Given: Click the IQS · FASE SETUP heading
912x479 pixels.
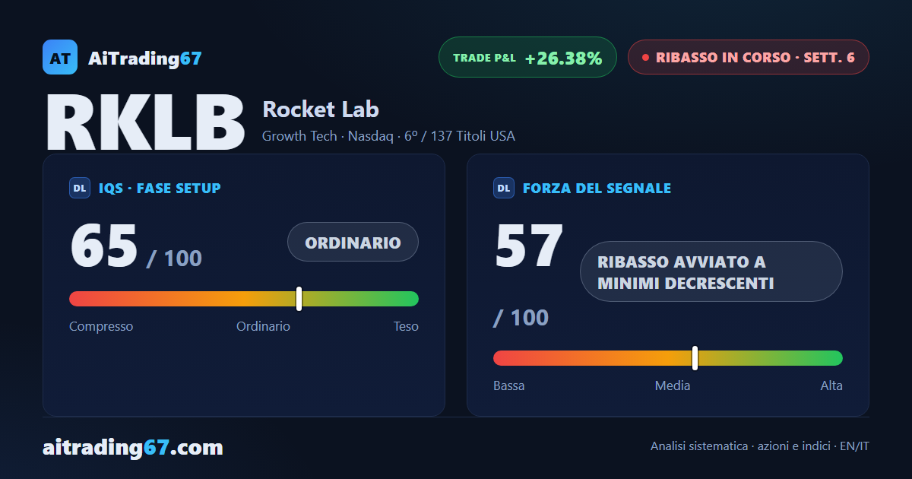Looking at the screenshot, I should coord(160,188).
